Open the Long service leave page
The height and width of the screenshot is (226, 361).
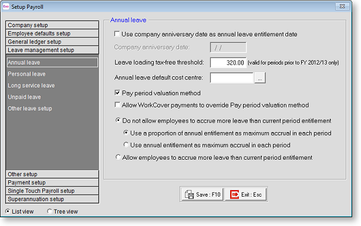click(x=31, y=85)
